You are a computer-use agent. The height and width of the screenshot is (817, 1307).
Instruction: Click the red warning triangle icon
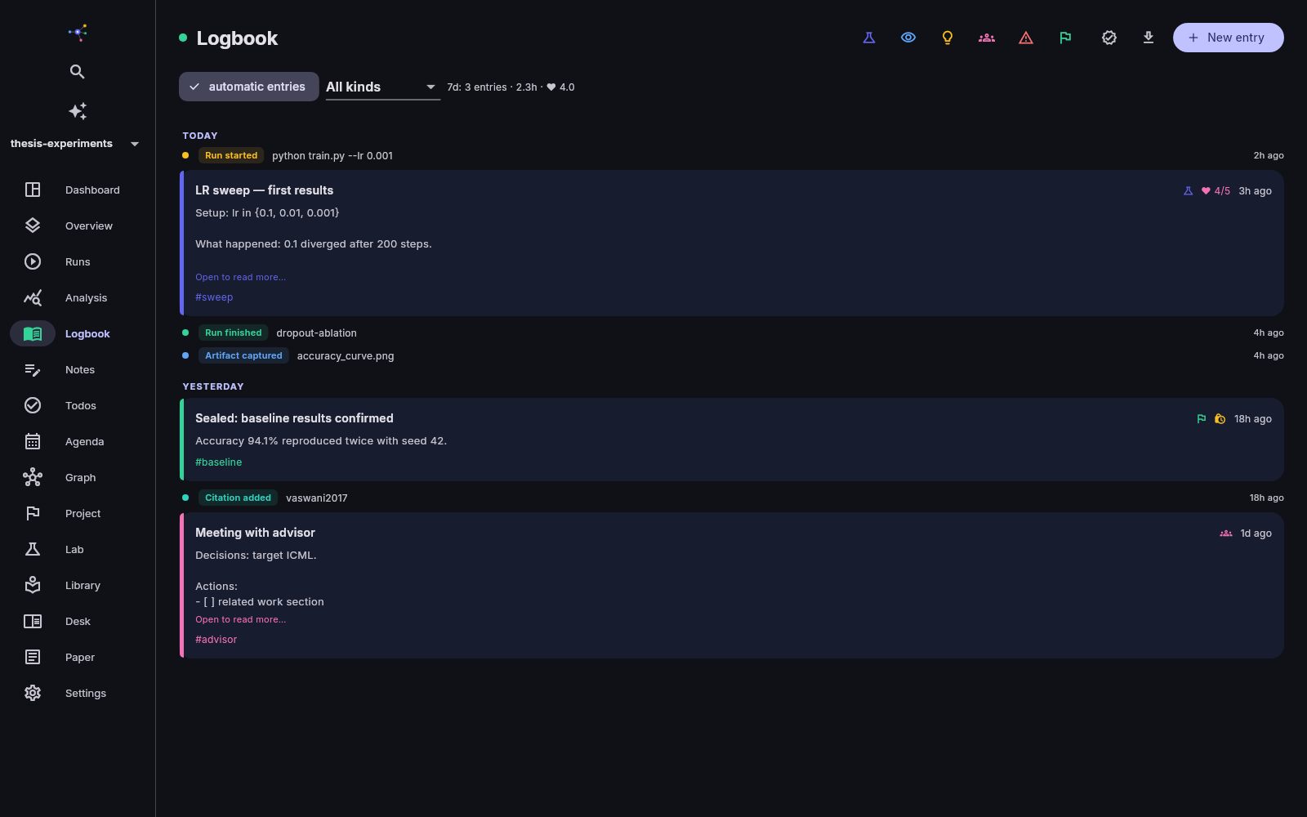coord(1026,38)
